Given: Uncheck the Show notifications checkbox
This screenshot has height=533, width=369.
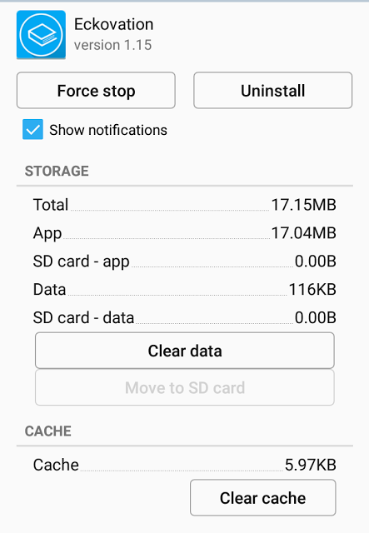Looking at the screenshot, I should click(32, 130).
